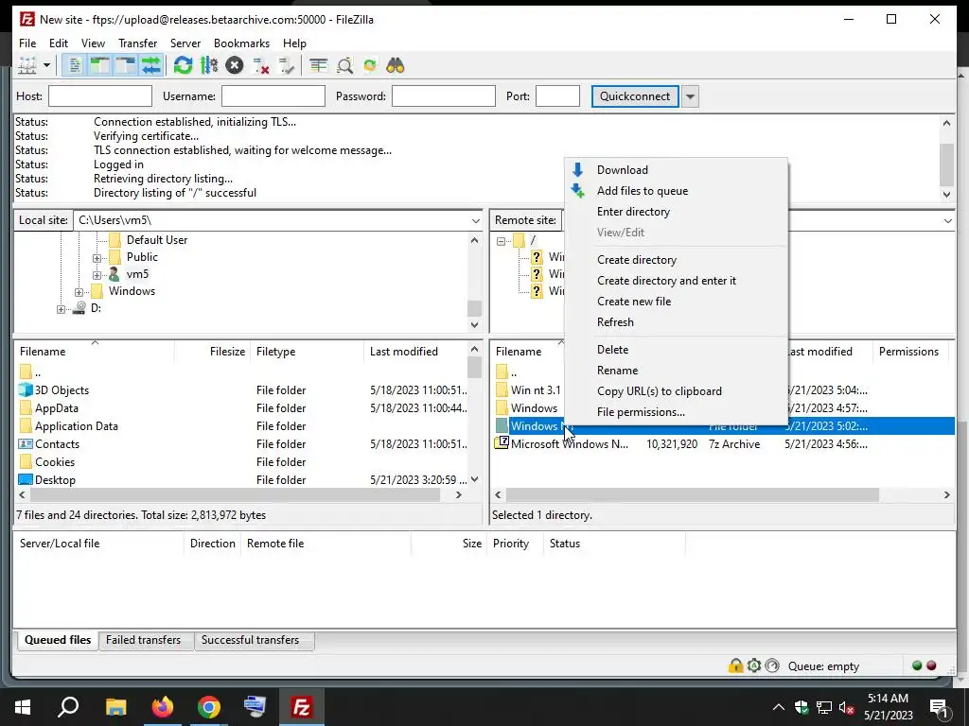Open the taskbar Search icon

coord(68,706)
